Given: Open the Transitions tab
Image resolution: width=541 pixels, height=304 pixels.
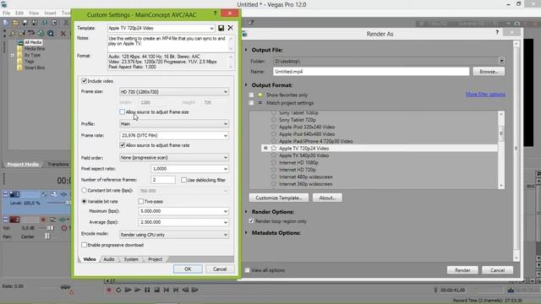Looking at the screenshot, I should [x=57, y=165].
